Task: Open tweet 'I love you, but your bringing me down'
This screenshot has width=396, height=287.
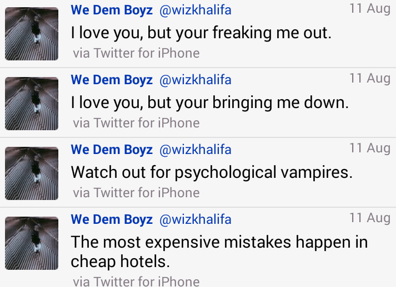Action: click(209, 103)
